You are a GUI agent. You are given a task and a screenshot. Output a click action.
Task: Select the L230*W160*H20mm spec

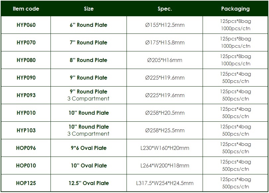[x=165, y=148]
